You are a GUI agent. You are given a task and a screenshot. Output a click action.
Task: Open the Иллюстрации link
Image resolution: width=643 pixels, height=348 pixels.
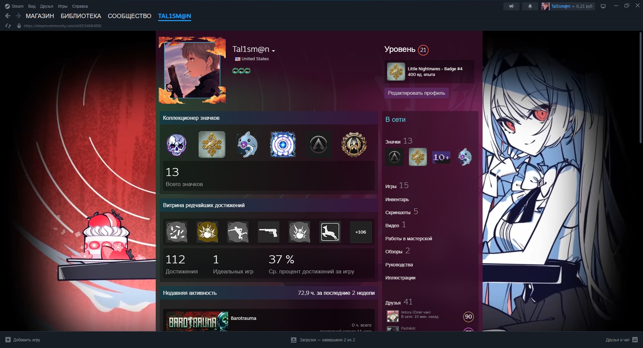[400, 278]
